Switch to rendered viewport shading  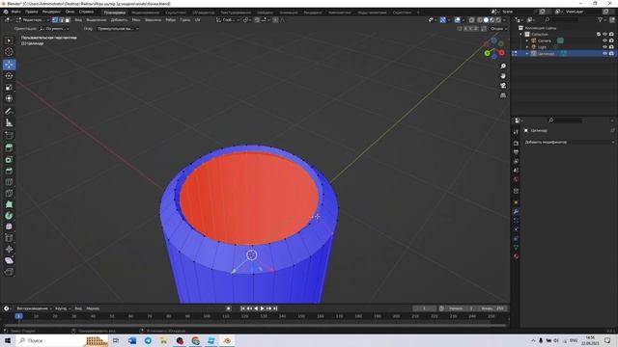(x=498, y=19)
